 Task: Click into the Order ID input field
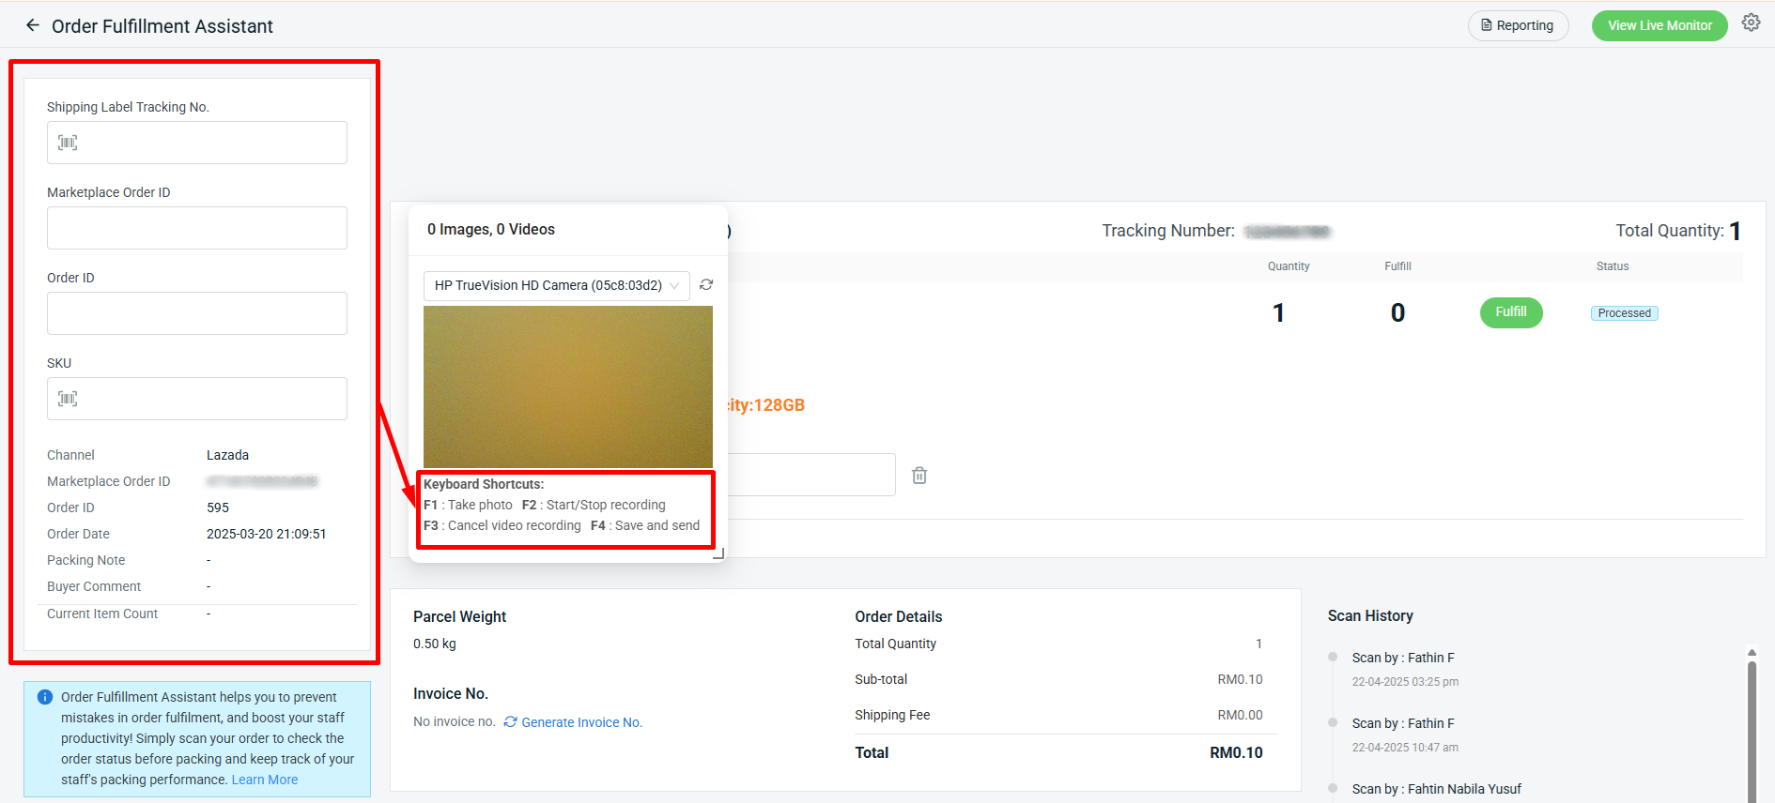coord(197,313)
